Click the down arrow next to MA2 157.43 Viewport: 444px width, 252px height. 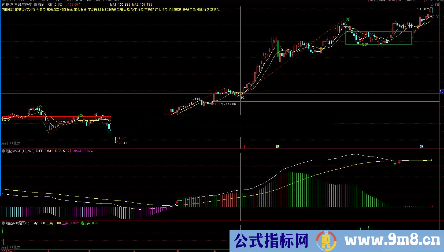click(151, 4)
